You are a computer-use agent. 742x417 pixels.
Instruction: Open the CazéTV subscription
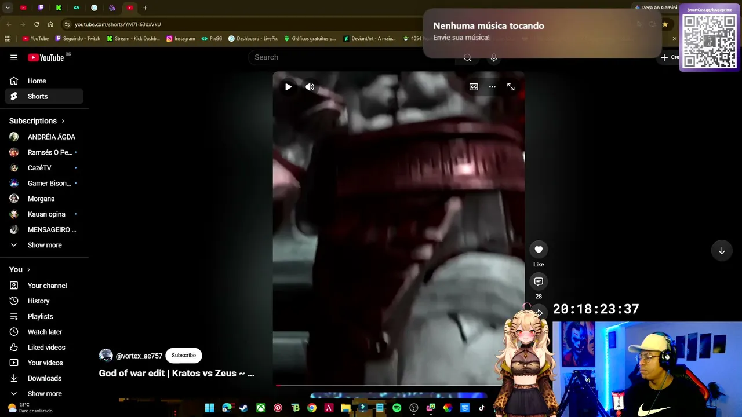point(44,168)
